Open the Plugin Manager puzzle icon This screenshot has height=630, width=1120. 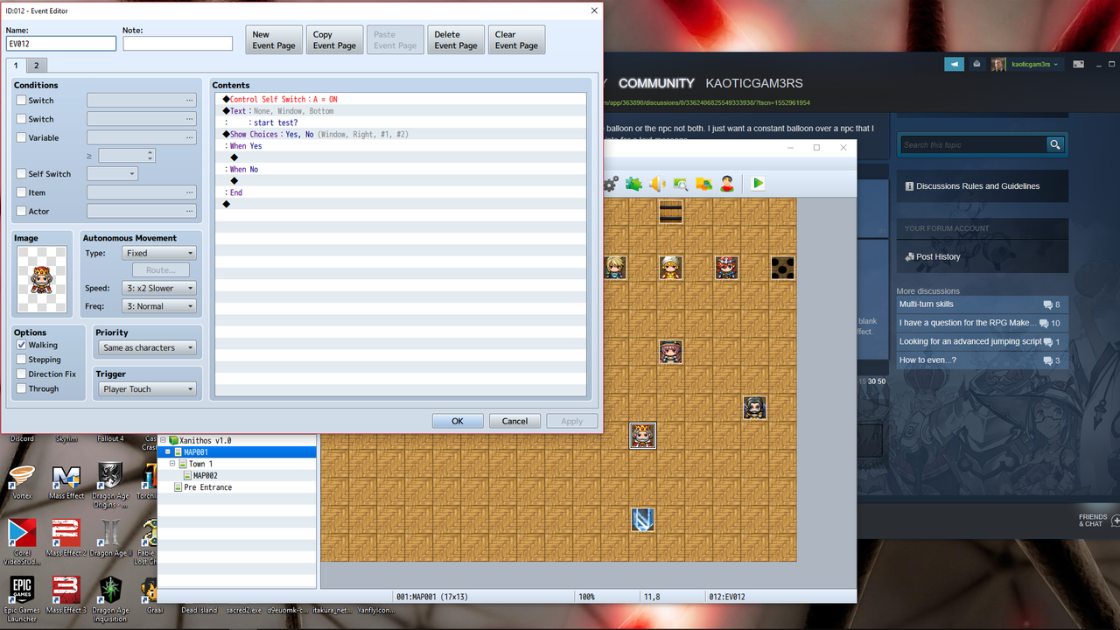633,183
